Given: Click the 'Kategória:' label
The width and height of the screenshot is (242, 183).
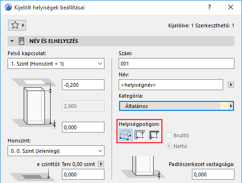Looking at the screenshot, I should click(131, 96).
